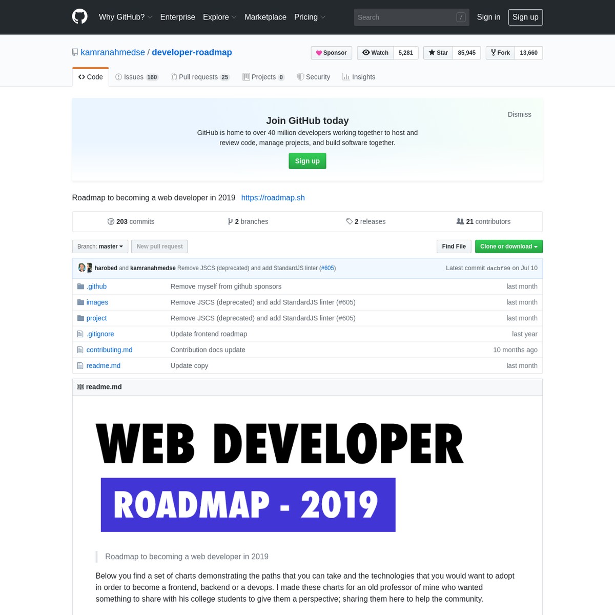Click the contributors people icon

[460, 221]
